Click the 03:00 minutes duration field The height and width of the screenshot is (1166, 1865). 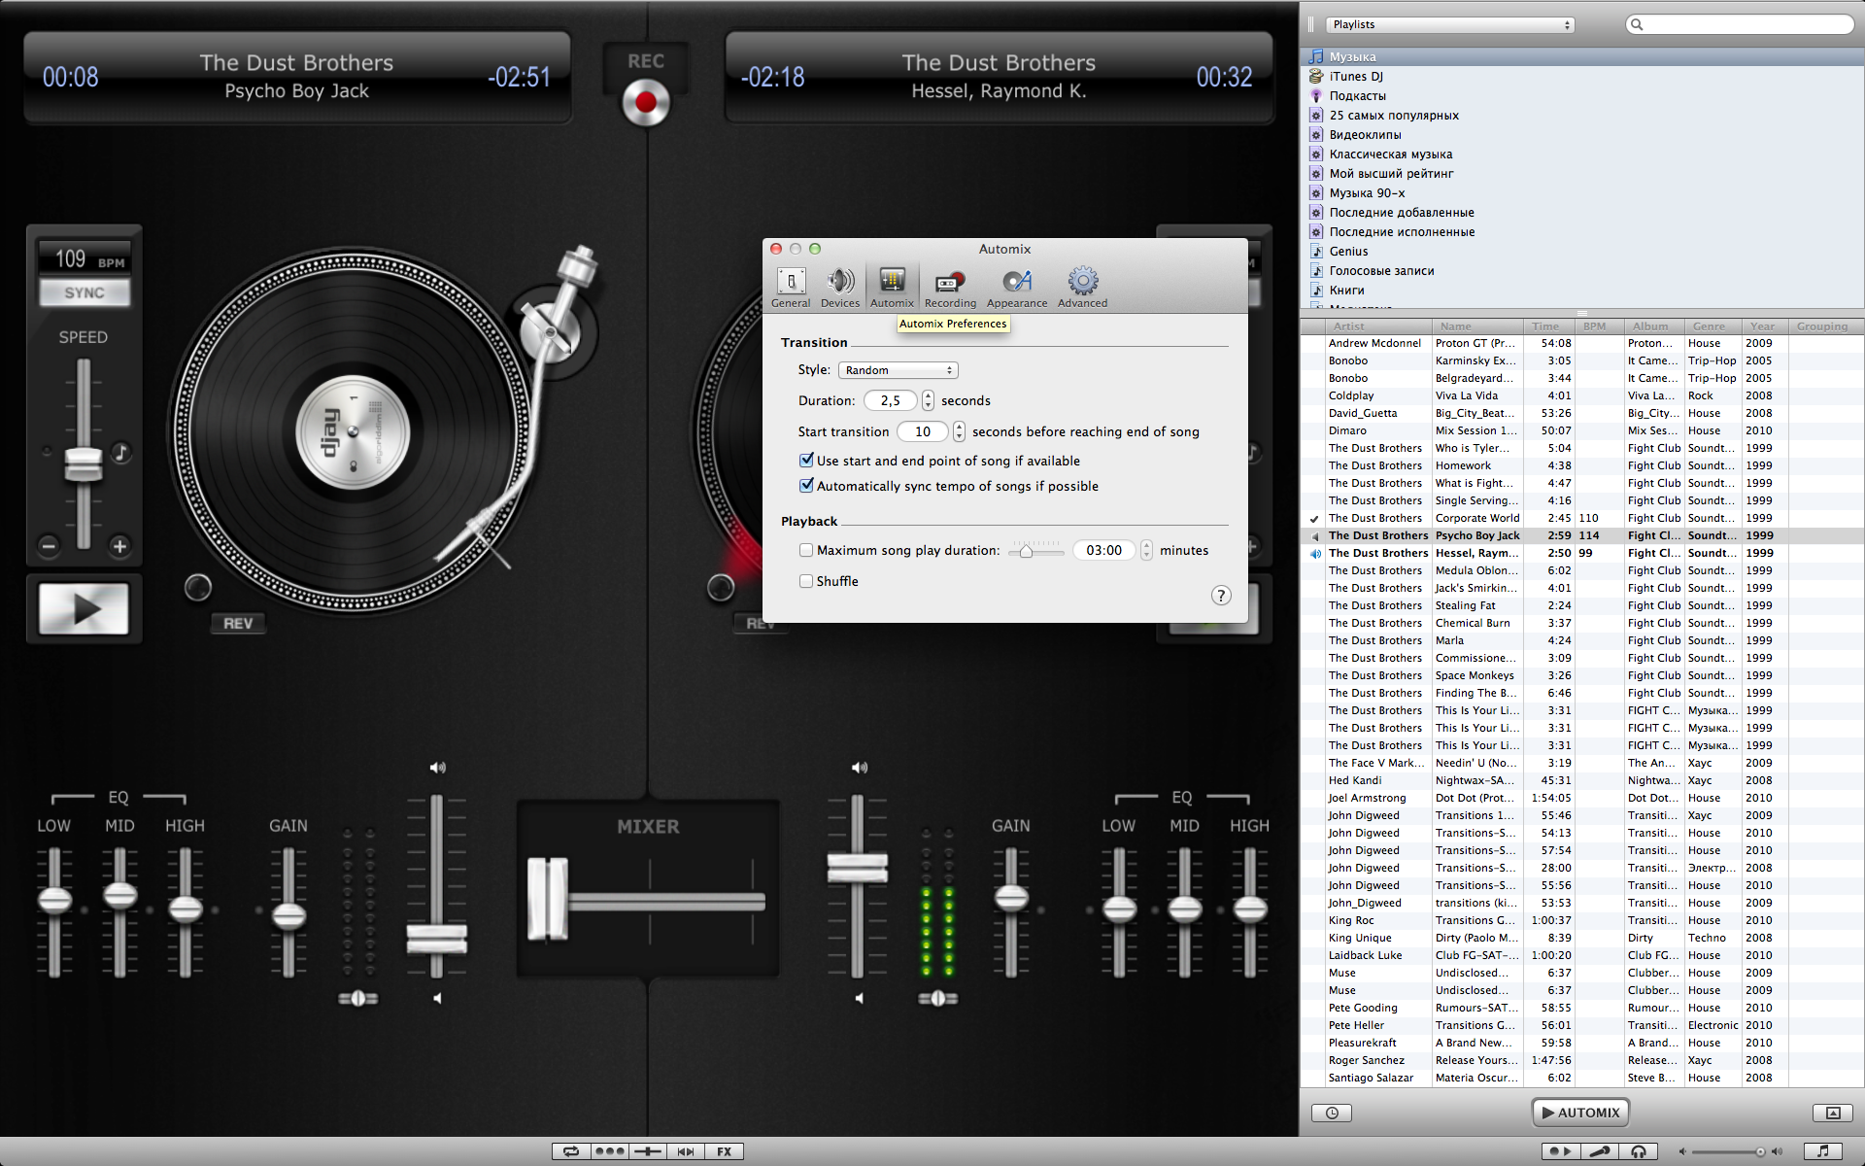pos(1104,550)
